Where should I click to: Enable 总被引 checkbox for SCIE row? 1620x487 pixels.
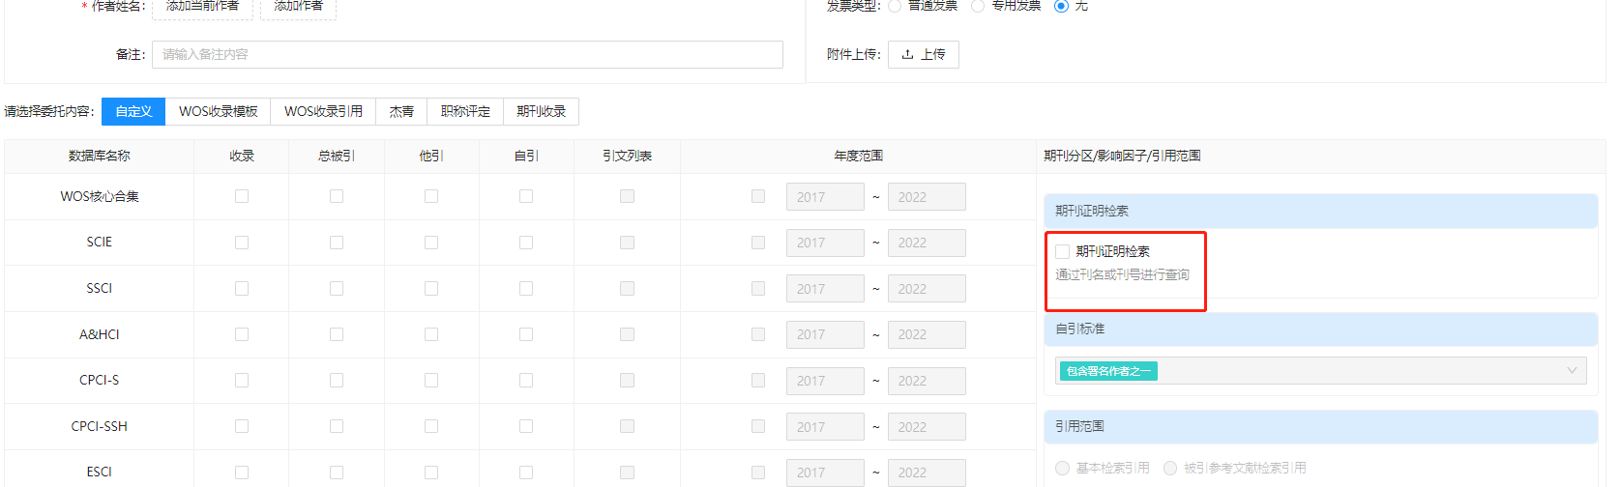(337, 243)
